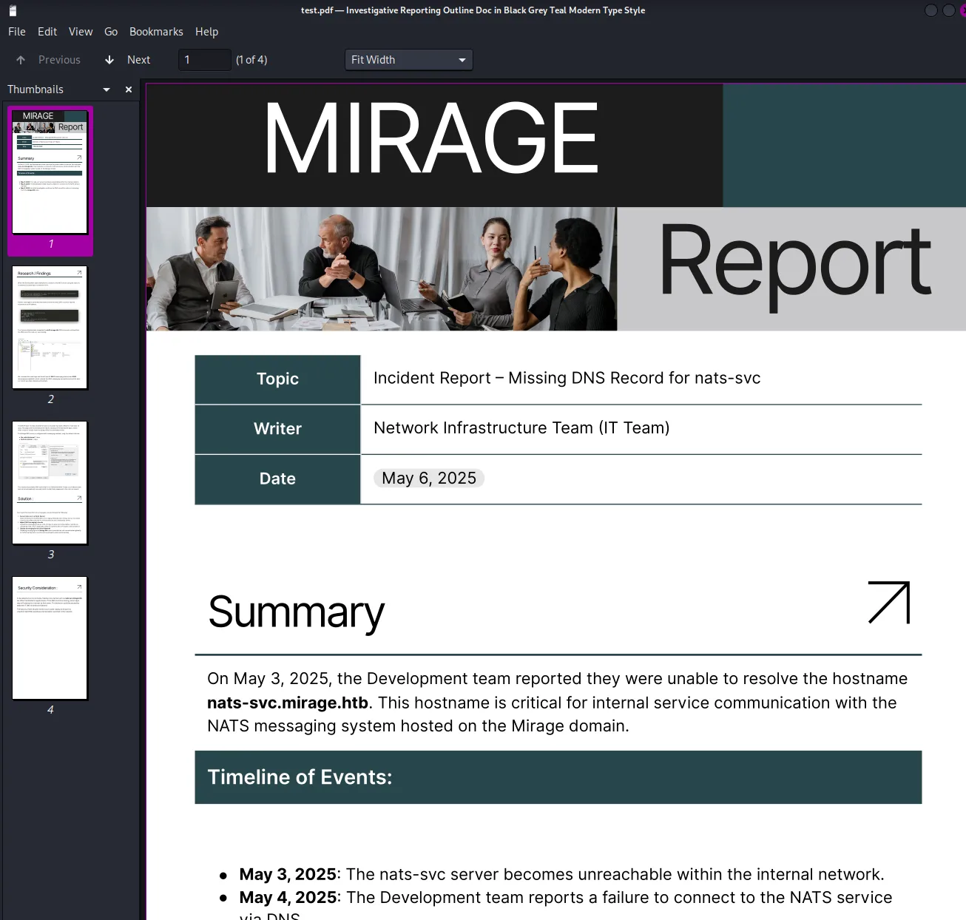Viewport: 966px width, 920px height.
Task: Open the Edit menu
Action: 47,32
